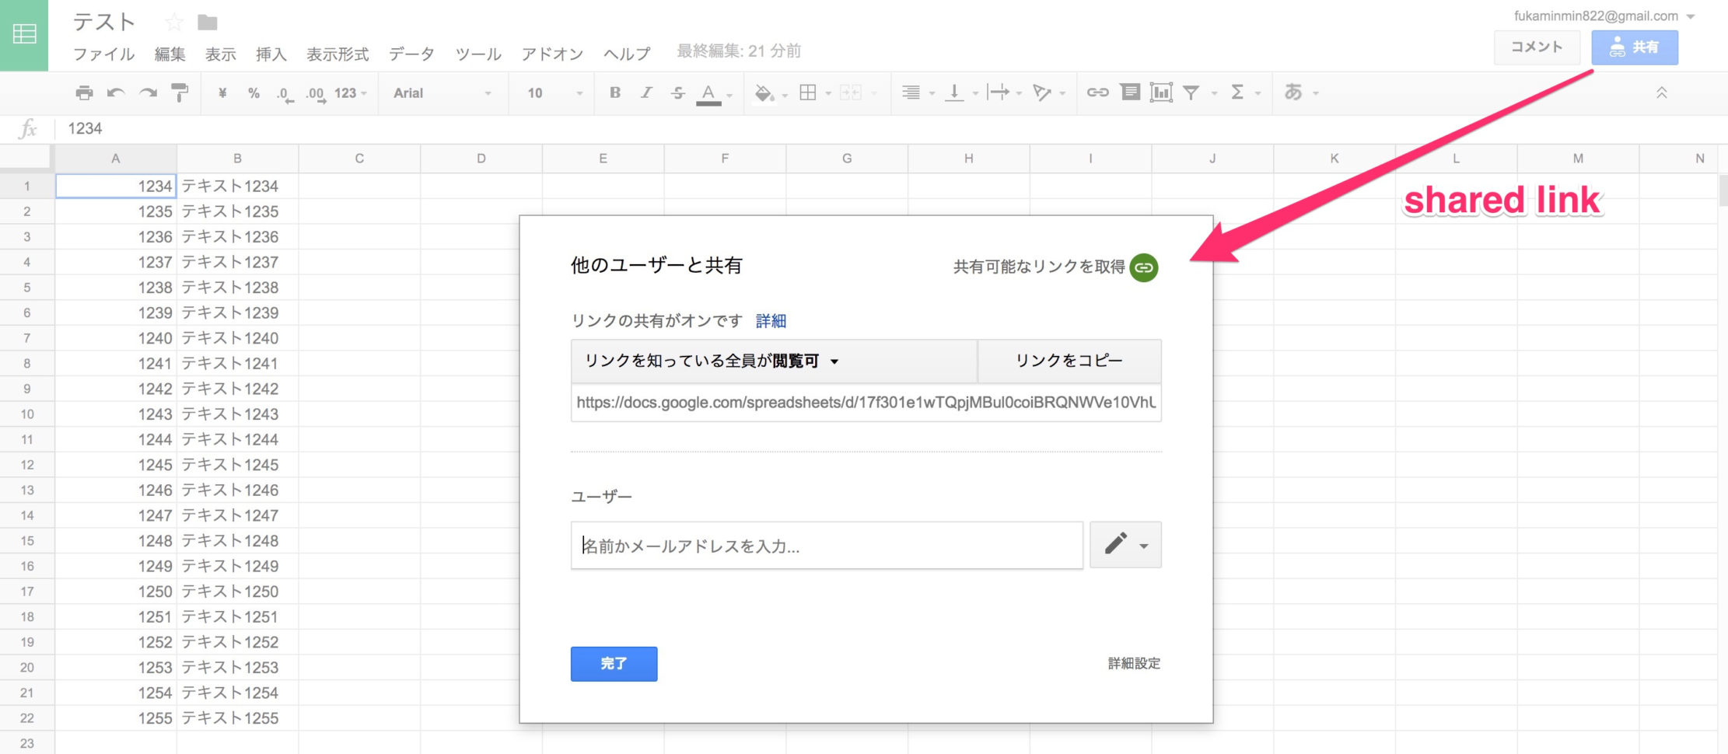
Task: Click the create filter icon
Action: (x=1190, y=93)
